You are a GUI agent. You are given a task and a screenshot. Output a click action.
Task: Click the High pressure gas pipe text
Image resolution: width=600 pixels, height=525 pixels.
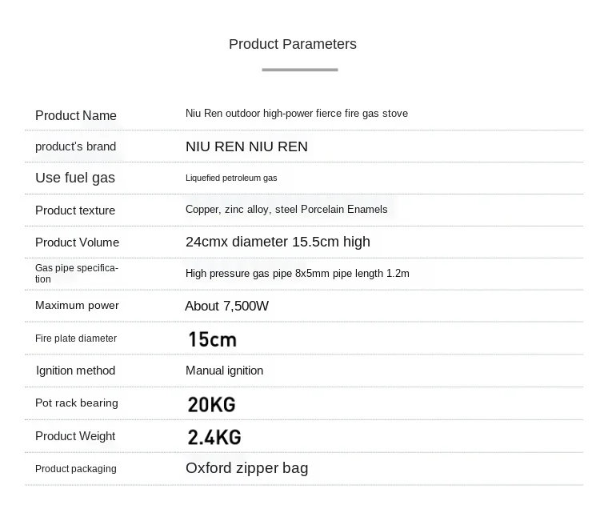[298, 274]
